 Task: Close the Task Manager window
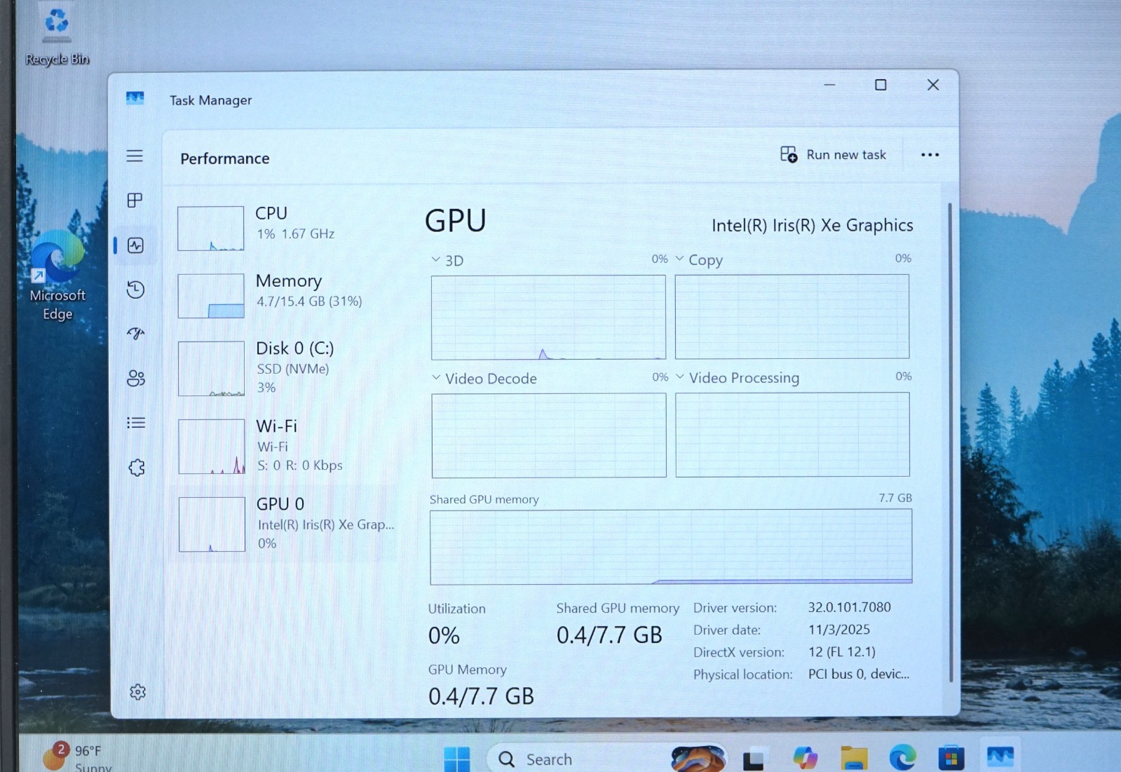(x=932, y=85)
